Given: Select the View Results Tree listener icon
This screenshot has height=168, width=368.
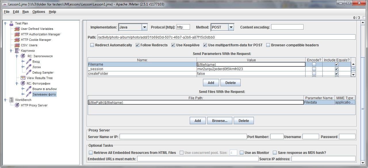Looking at the screenshot, I should (x=23, y=78).
